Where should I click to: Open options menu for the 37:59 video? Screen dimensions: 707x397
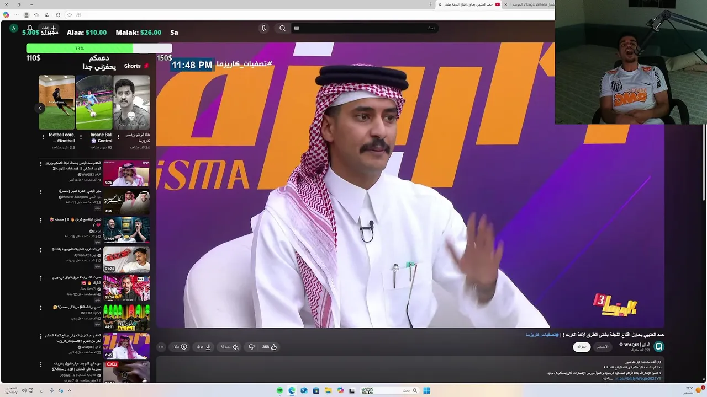click(x=40, y=221)
